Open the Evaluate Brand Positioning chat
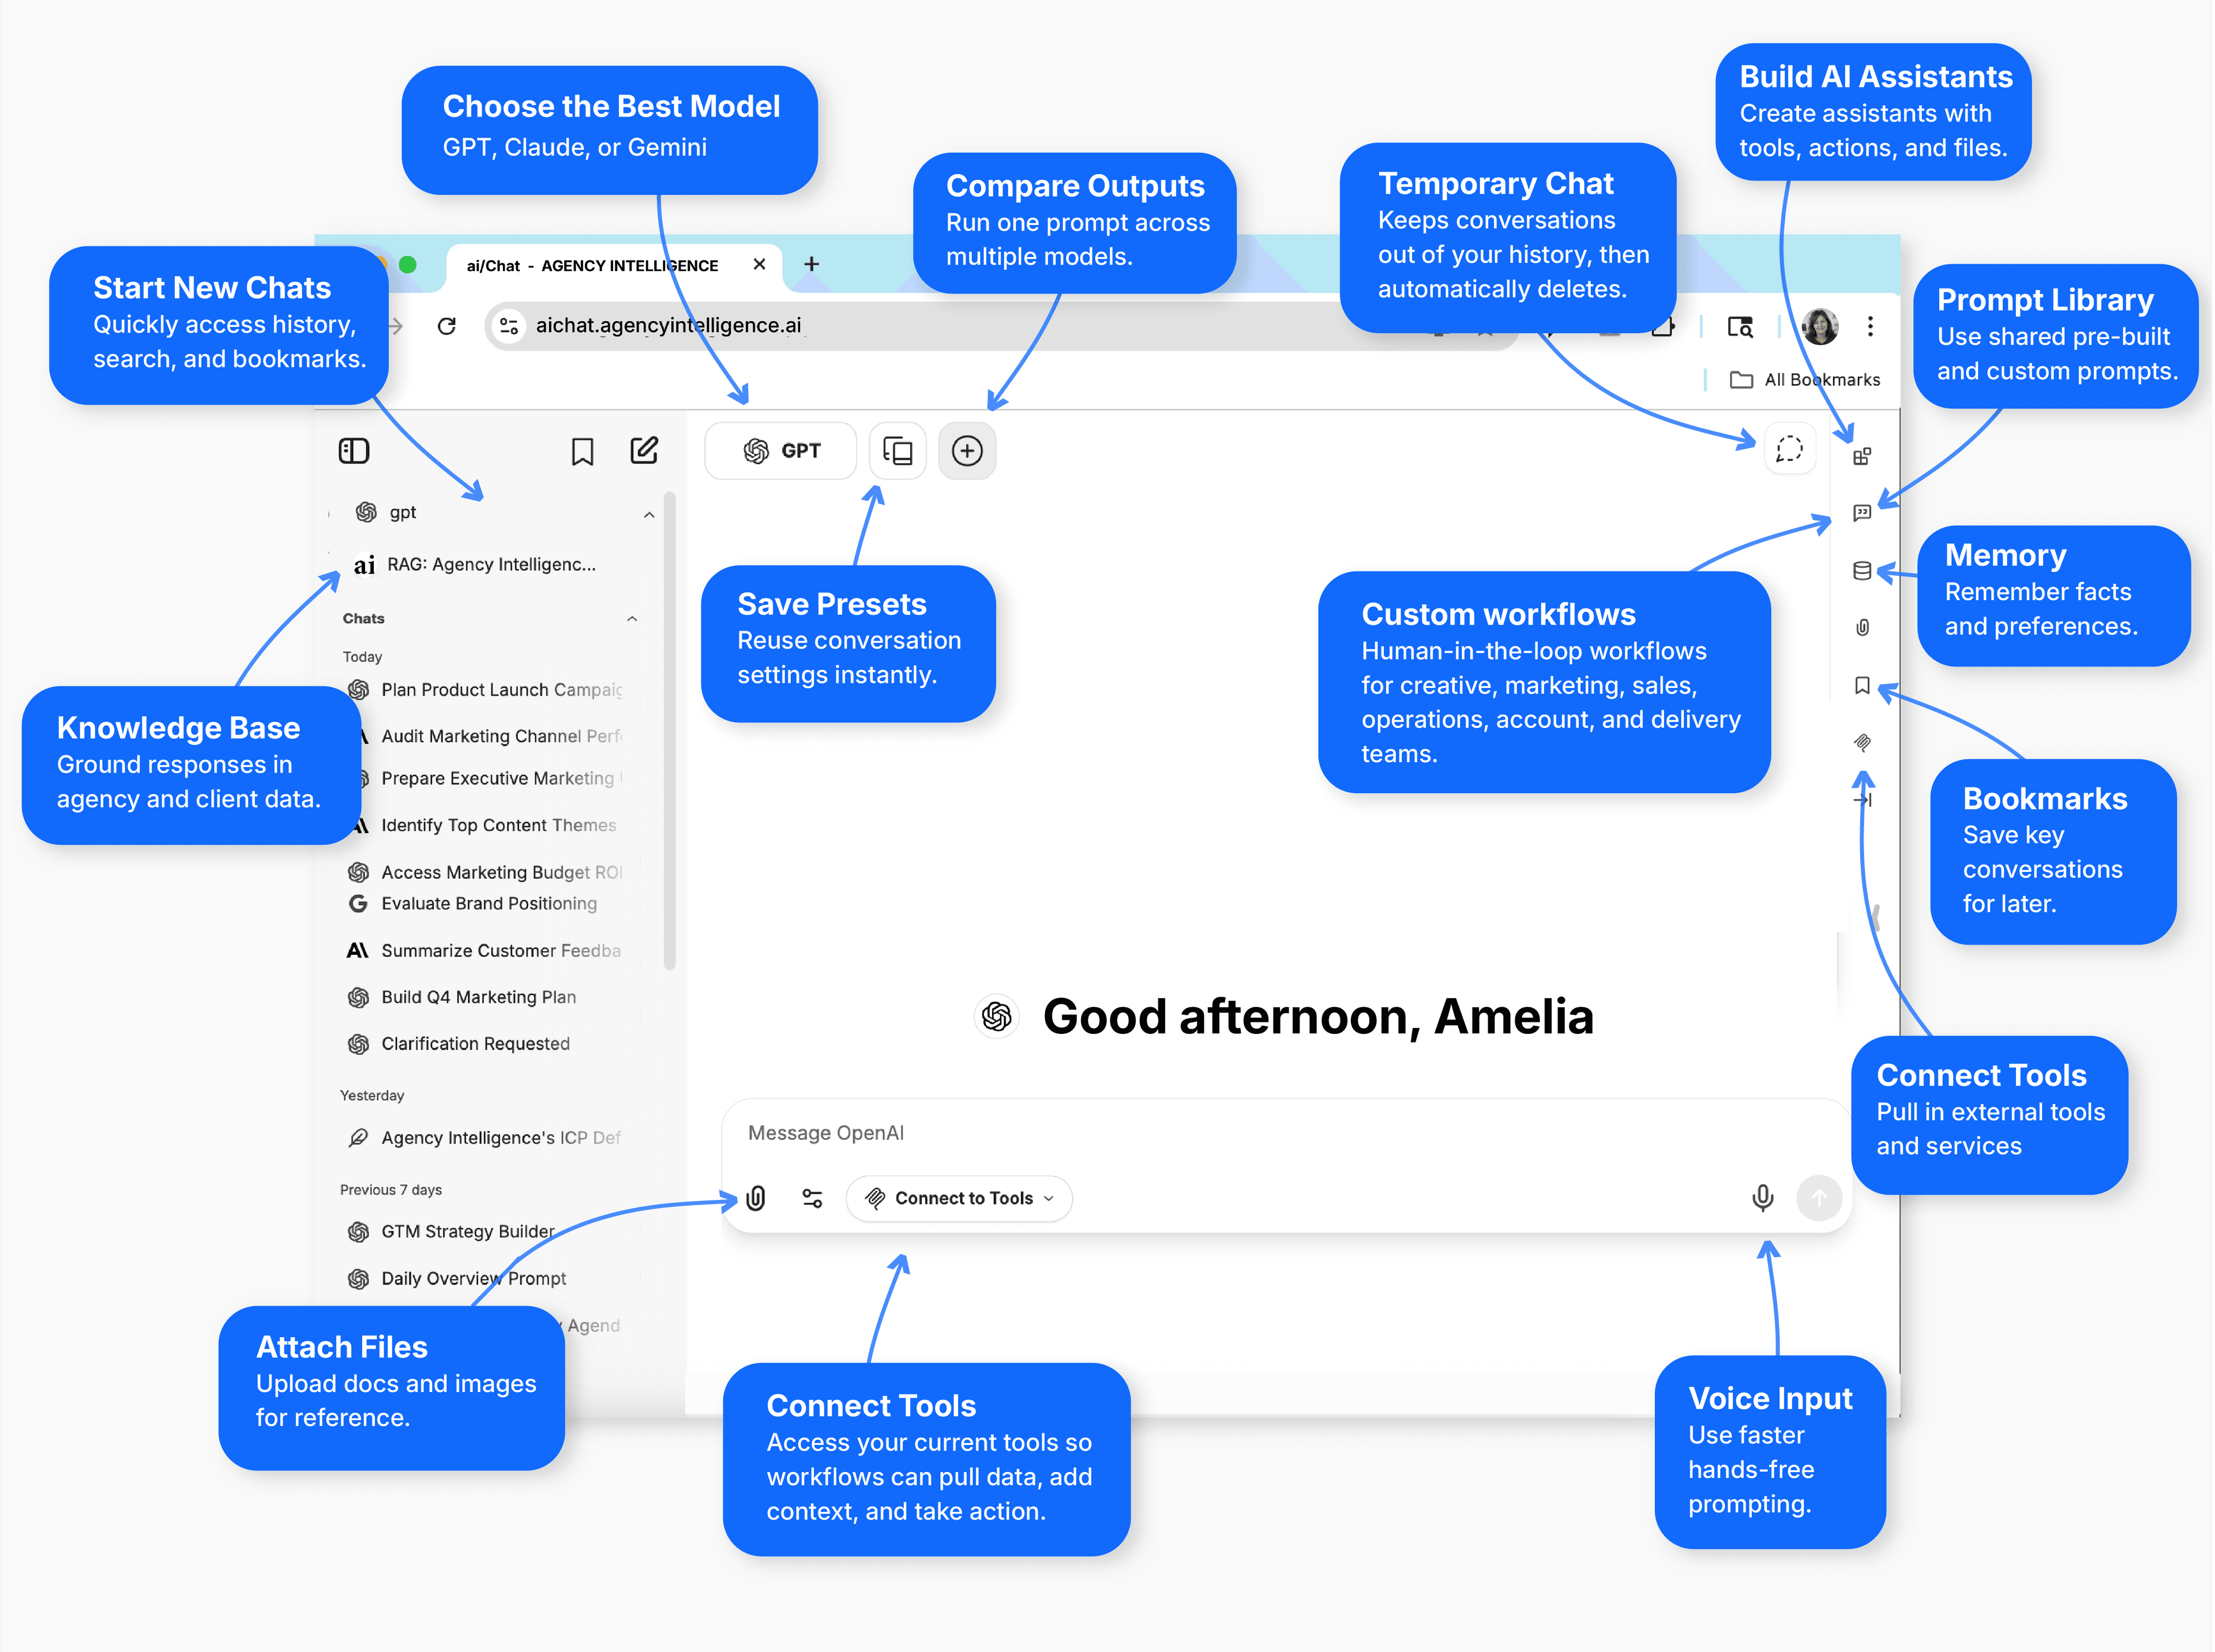The height and width of the screenshot is (1652, 2215). coord(473,903)
